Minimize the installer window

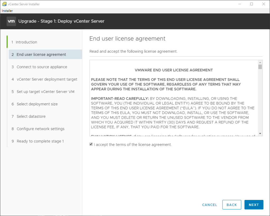click(240, 4)
